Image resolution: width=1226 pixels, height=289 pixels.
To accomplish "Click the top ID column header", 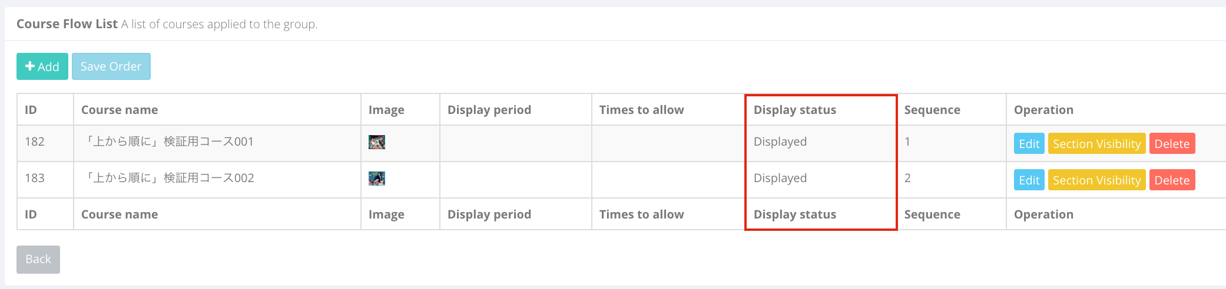I will coord(31,110).
